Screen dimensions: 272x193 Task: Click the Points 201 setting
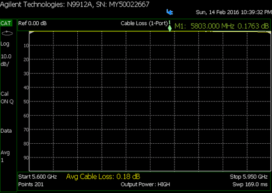tap(31, 184)
